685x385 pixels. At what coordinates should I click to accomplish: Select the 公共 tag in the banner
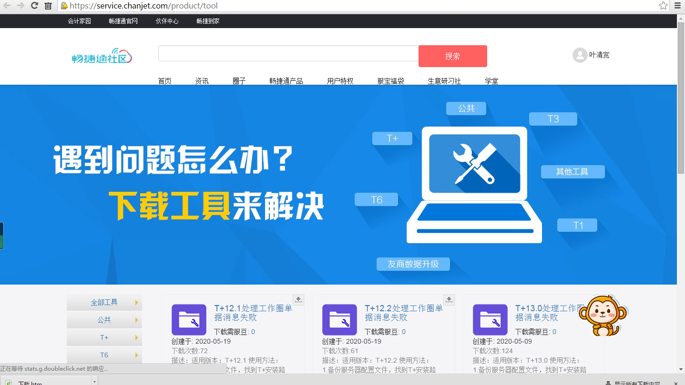466,109
